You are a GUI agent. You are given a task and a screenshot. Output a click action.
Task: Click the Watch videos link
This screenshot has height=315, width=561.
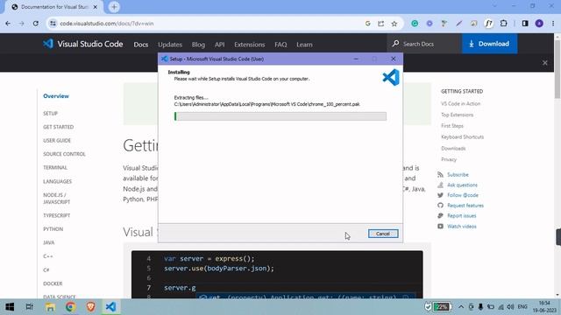pyautogui.click(x=462, y=227)
